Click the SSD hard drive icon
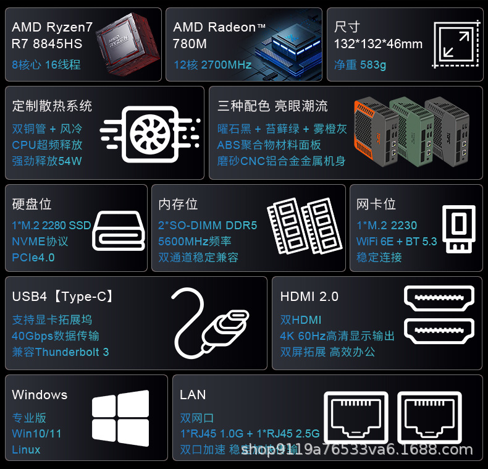The width and height of the screenshot is (488, 469). (119, 230)
